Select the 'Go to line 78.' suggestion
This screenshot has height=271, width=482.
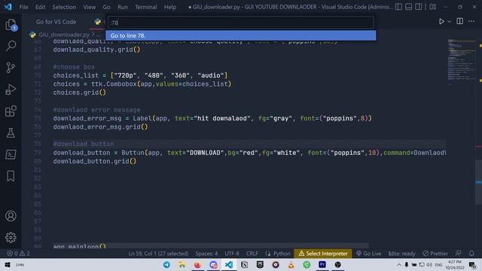coord(241,35)
